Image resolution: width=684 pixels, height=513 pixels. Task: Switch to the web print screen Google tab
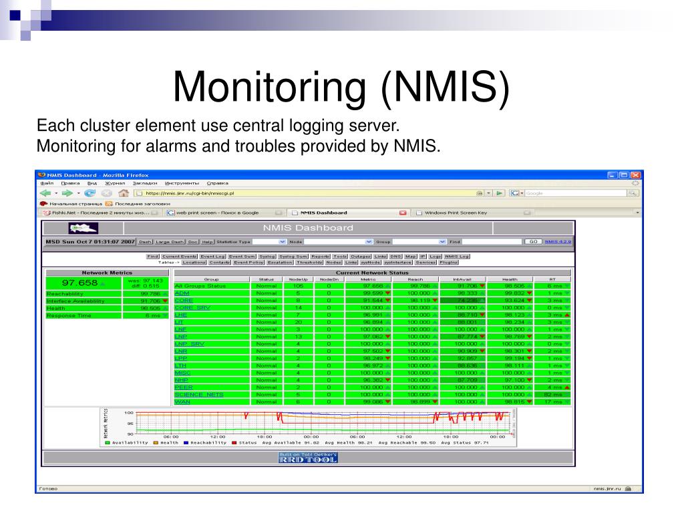coord(224,213)
